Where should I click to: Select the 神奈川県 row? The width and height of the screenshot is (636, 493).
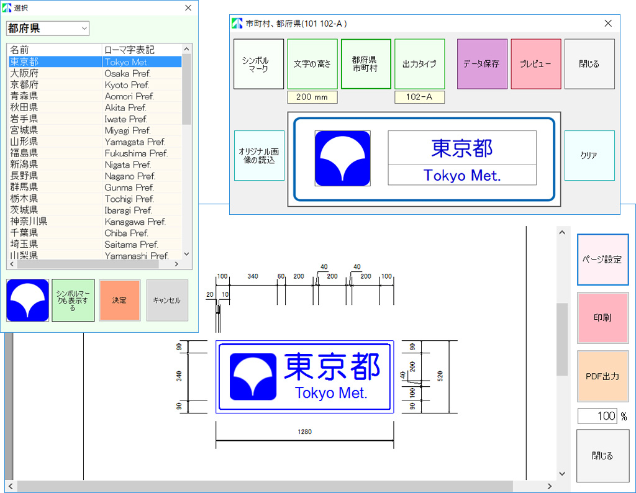(95, 221)
